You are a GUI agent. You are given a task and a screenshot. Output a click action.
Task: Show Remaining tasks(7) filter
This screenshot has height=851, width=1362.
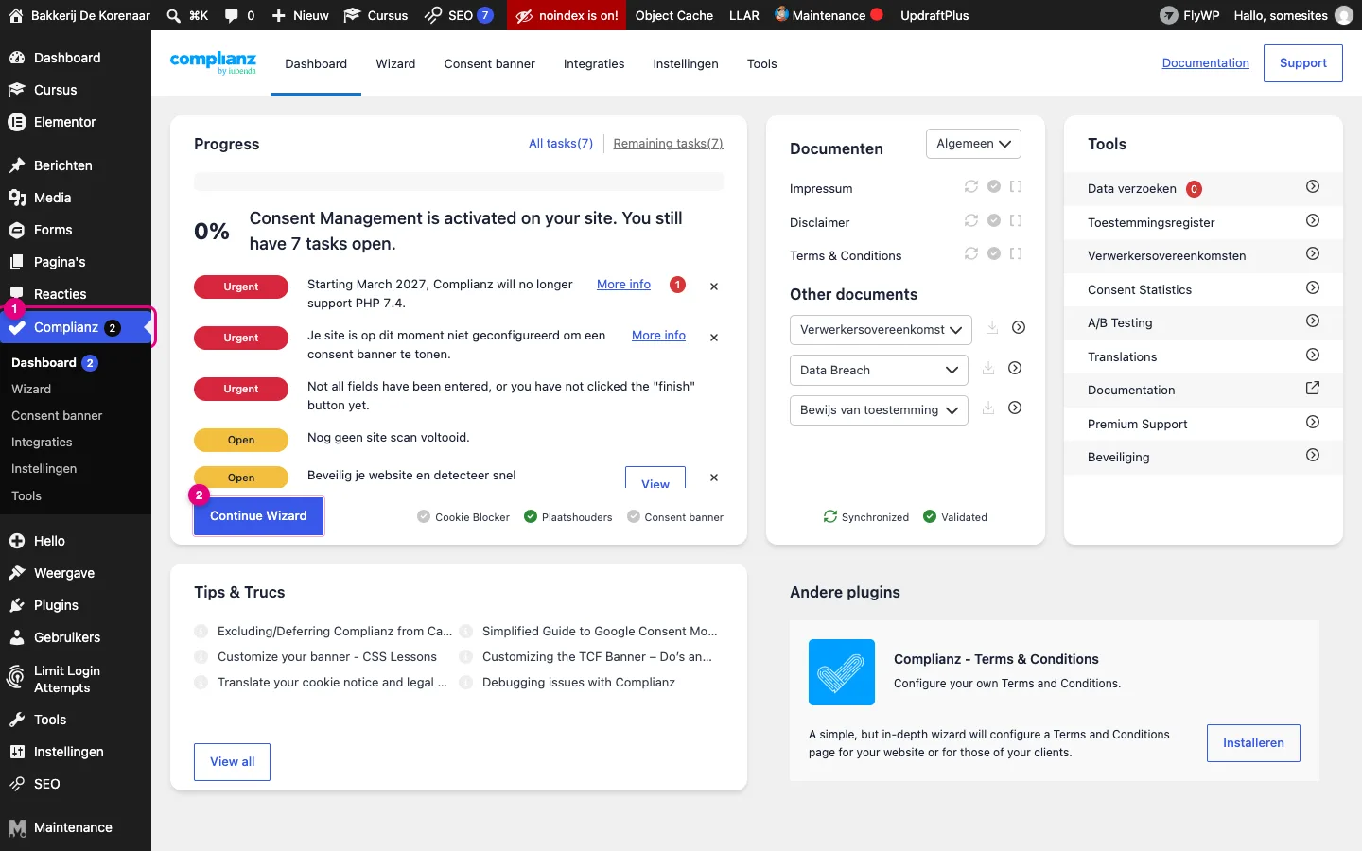point(668,143)
